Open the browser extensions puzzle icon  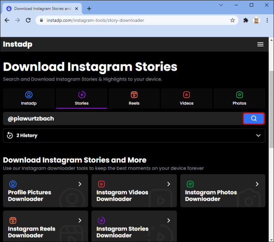click(246, 20)
